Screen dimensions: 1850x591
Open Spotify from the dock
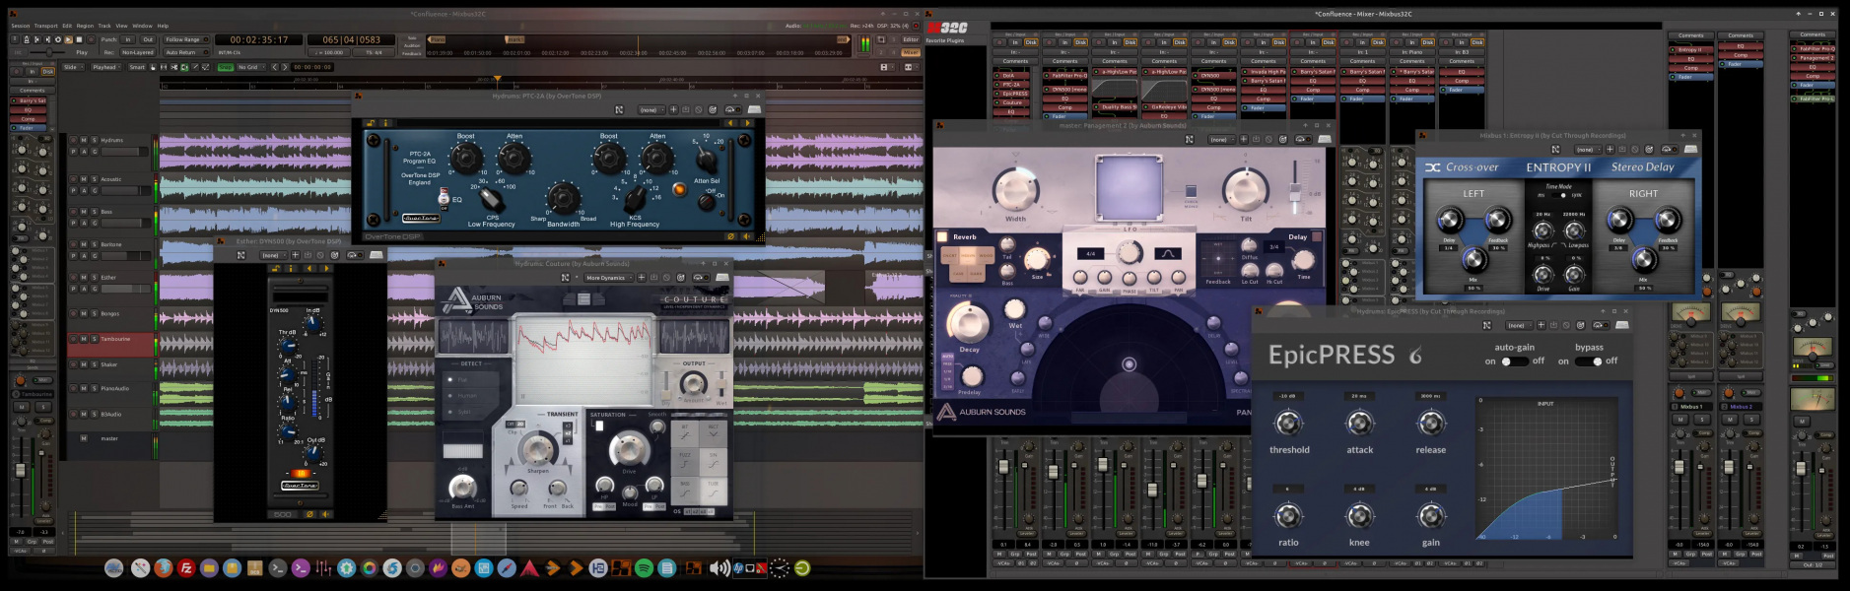pyautogui.click(x=644, y=568)
